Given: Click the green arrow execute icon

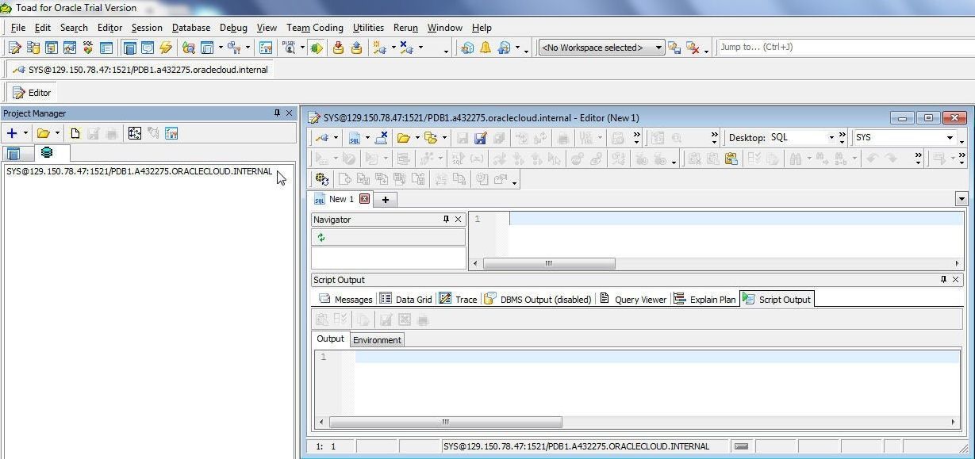Looking at the screenshot, I should (317, 48).
